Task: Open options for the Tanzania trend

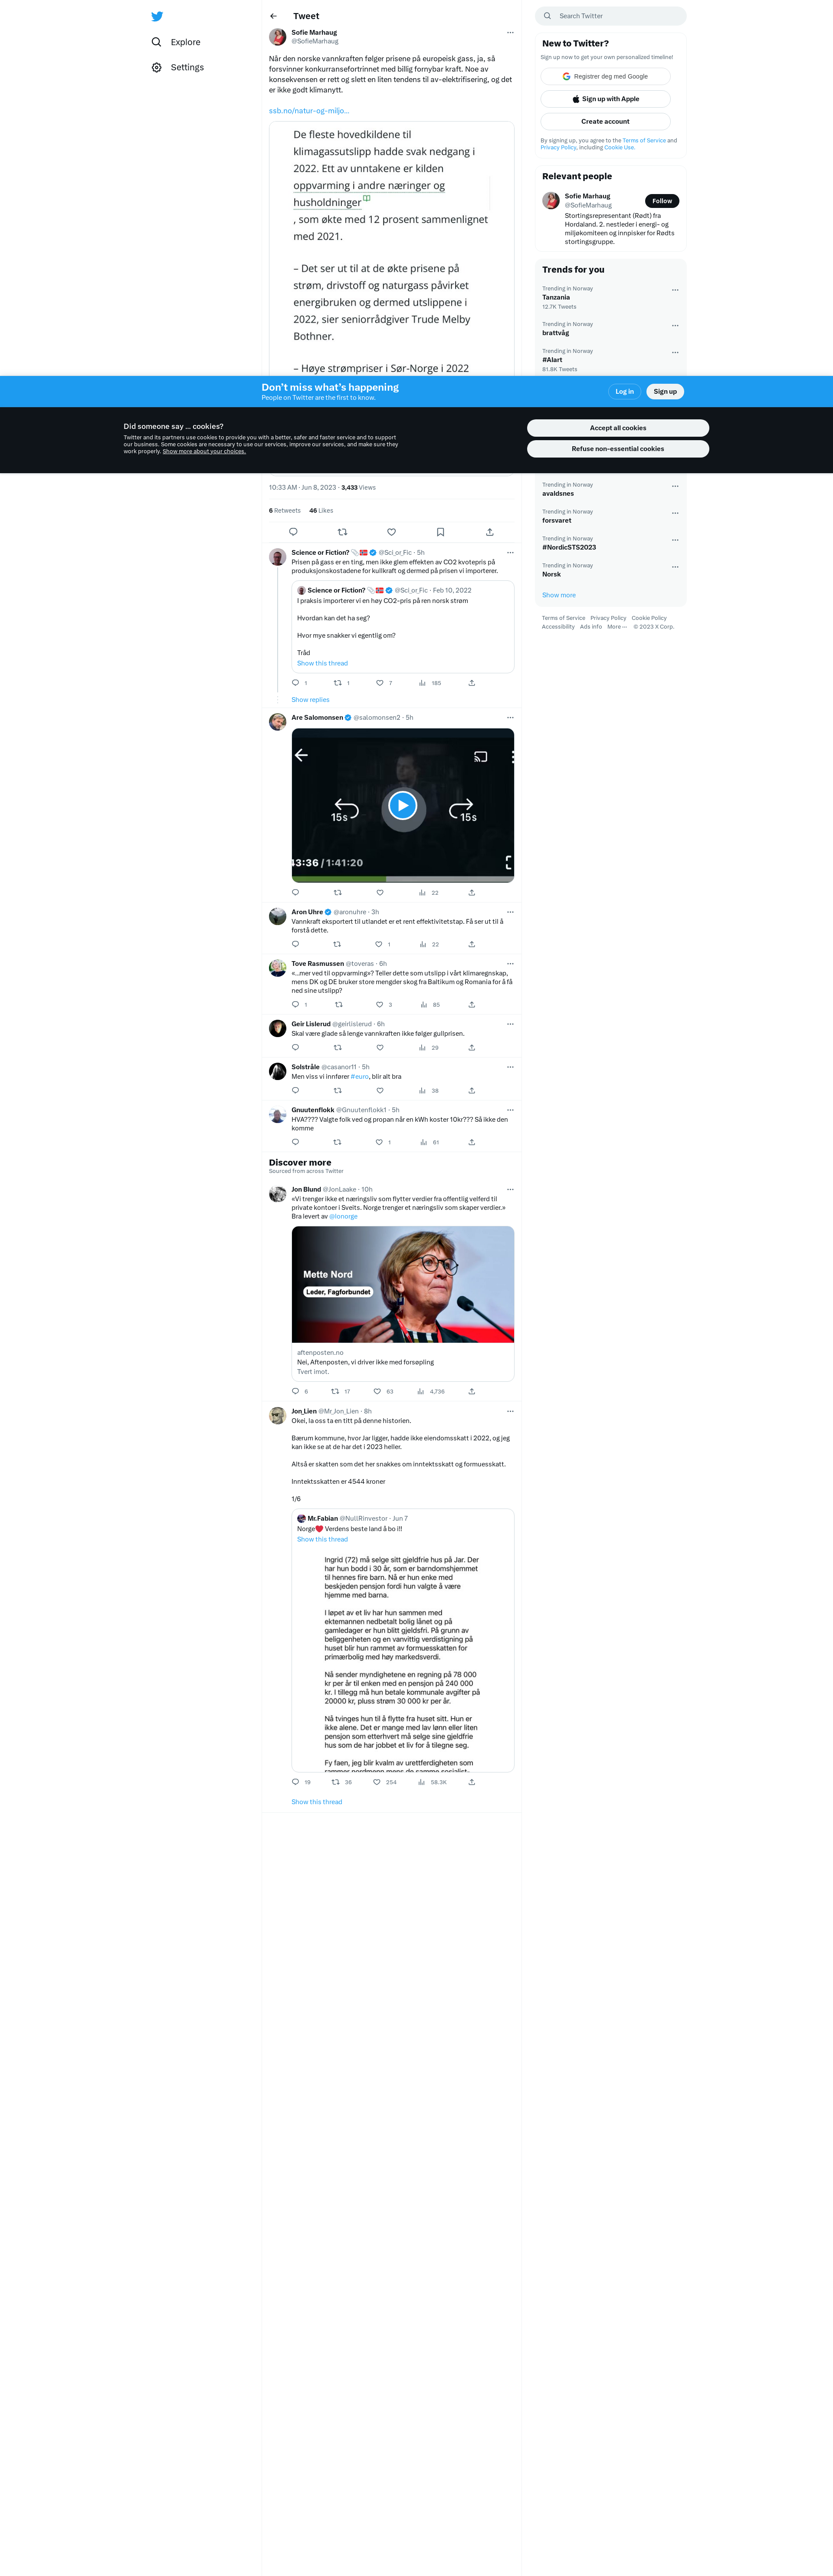Action: pos(675,290)
